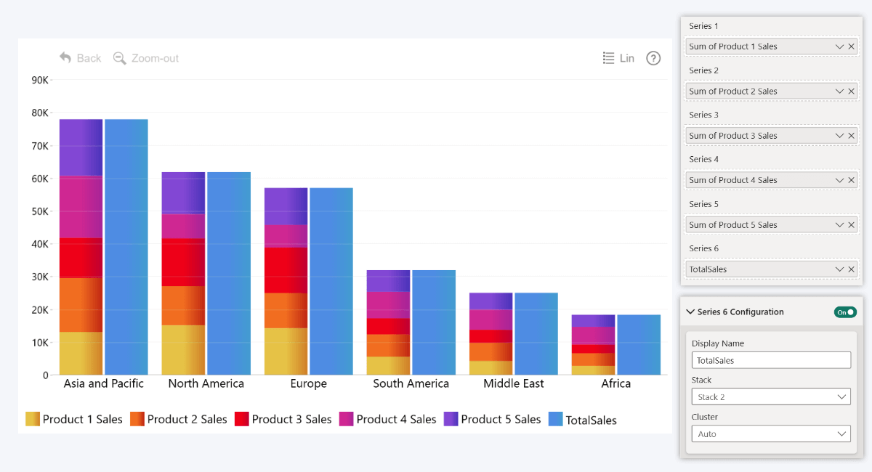Remove Sum of Product 5 Sales field
Image resolution: width=872 pixels, height=472 pixels.
(x=852, y=225)
